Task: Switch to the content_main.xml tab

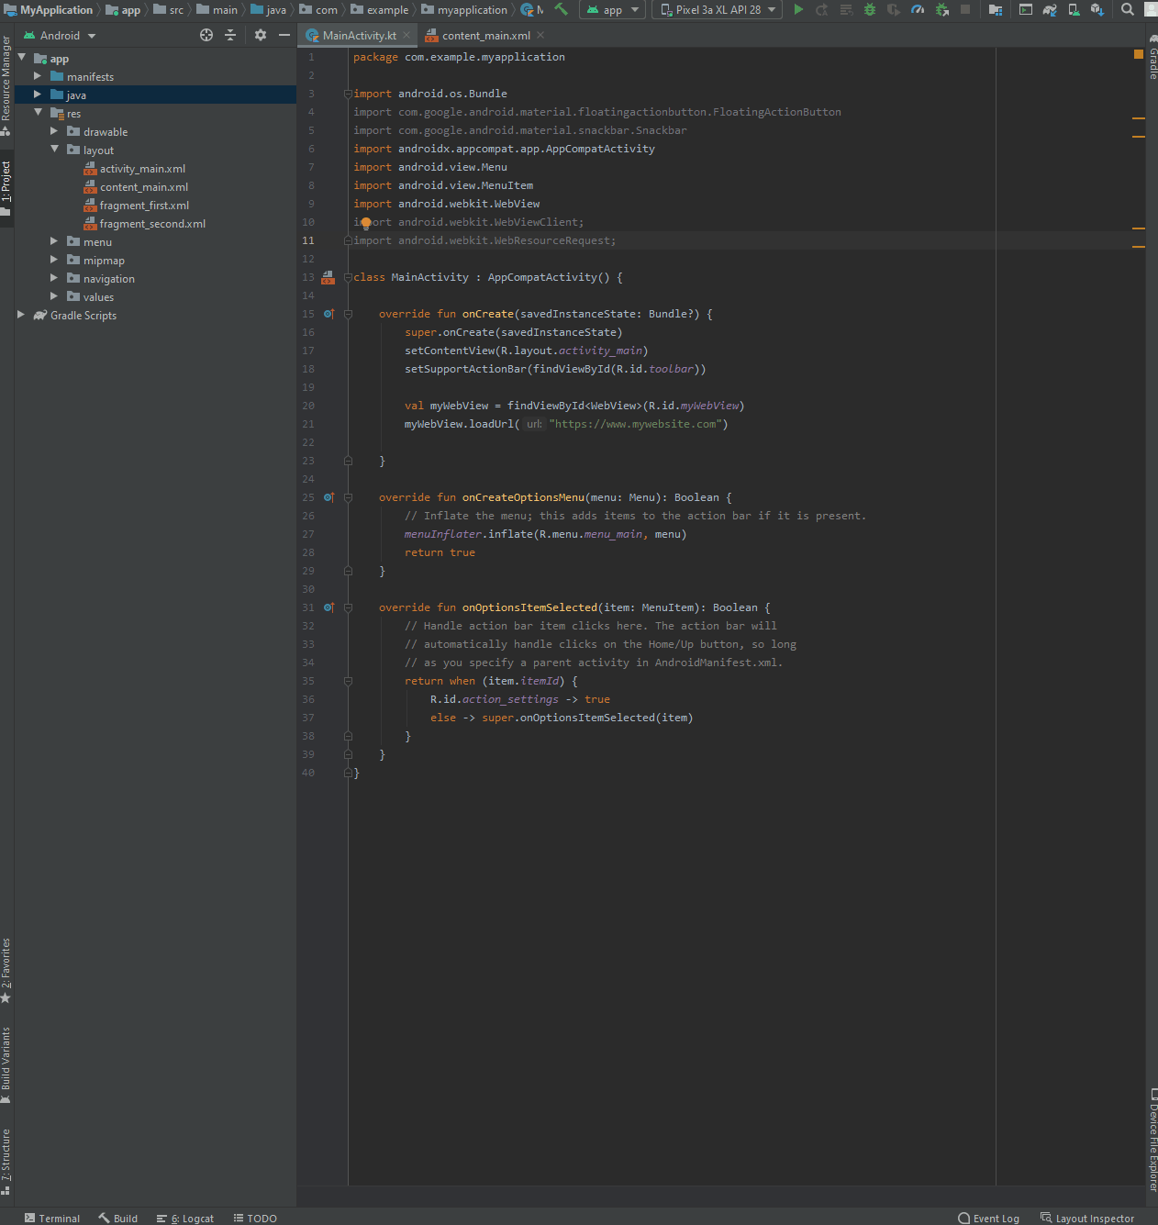Action: (486, 36)
